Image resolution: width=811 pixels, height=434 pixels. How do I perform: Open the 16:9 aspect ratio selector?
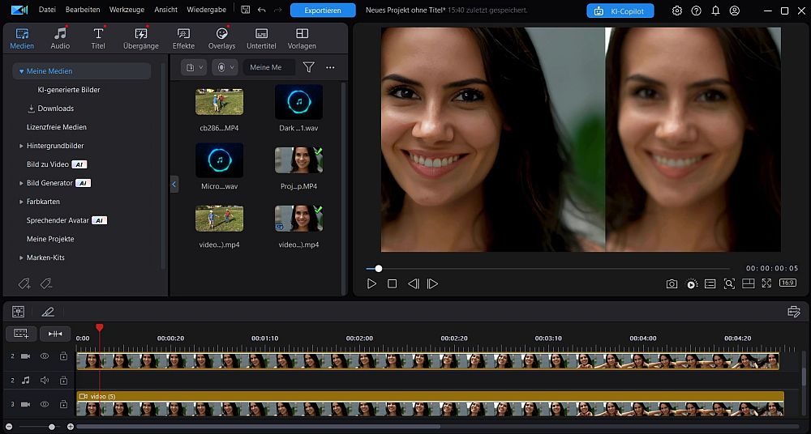(x=787, y=283)
